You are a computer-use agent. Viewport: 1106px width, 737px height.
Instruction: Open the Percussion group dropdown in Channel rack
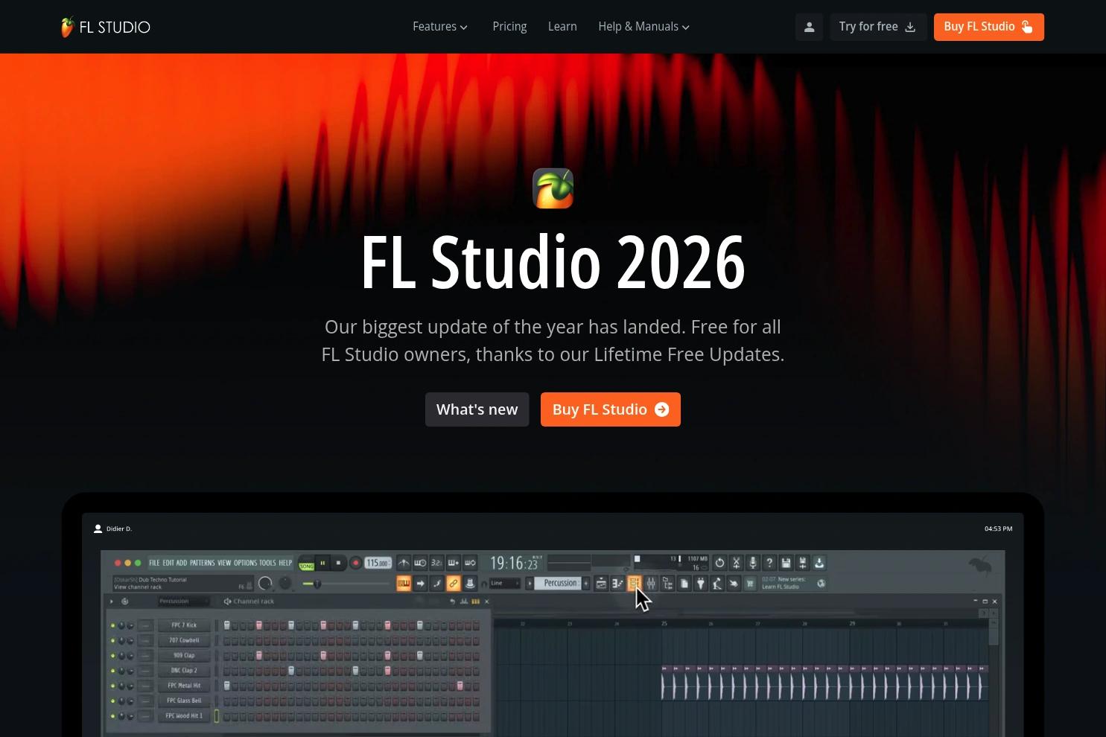(183, 602)
